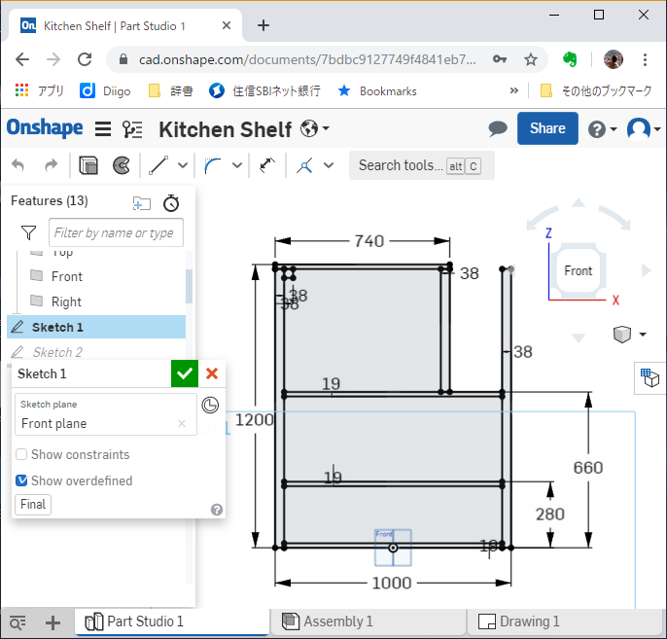Select the Line sketch tool

click(x=158, y=165)
